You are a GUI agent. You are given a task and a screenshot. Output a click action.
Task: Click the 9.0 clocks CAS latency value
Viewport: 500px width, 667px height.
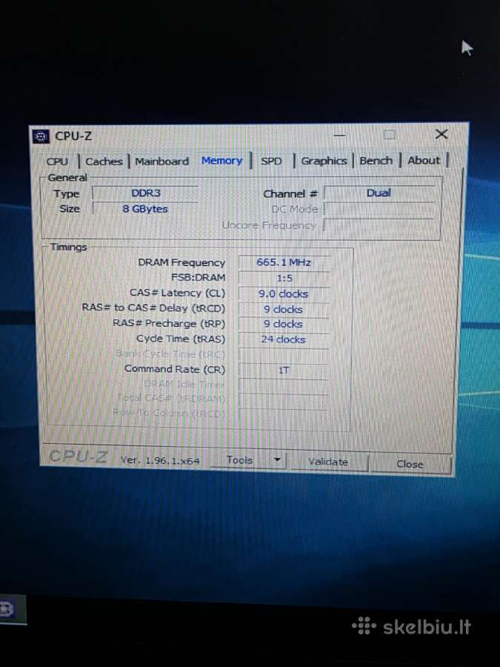coord(284,294)
